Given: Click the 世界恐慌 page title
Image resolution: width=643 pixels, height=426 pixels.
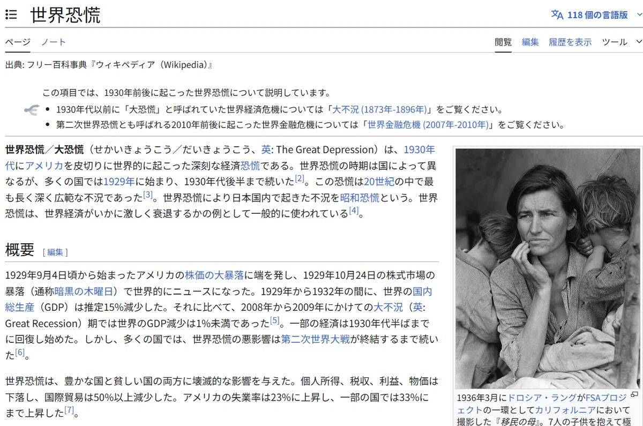Looking at the screenshot, I should coord(65,14).
